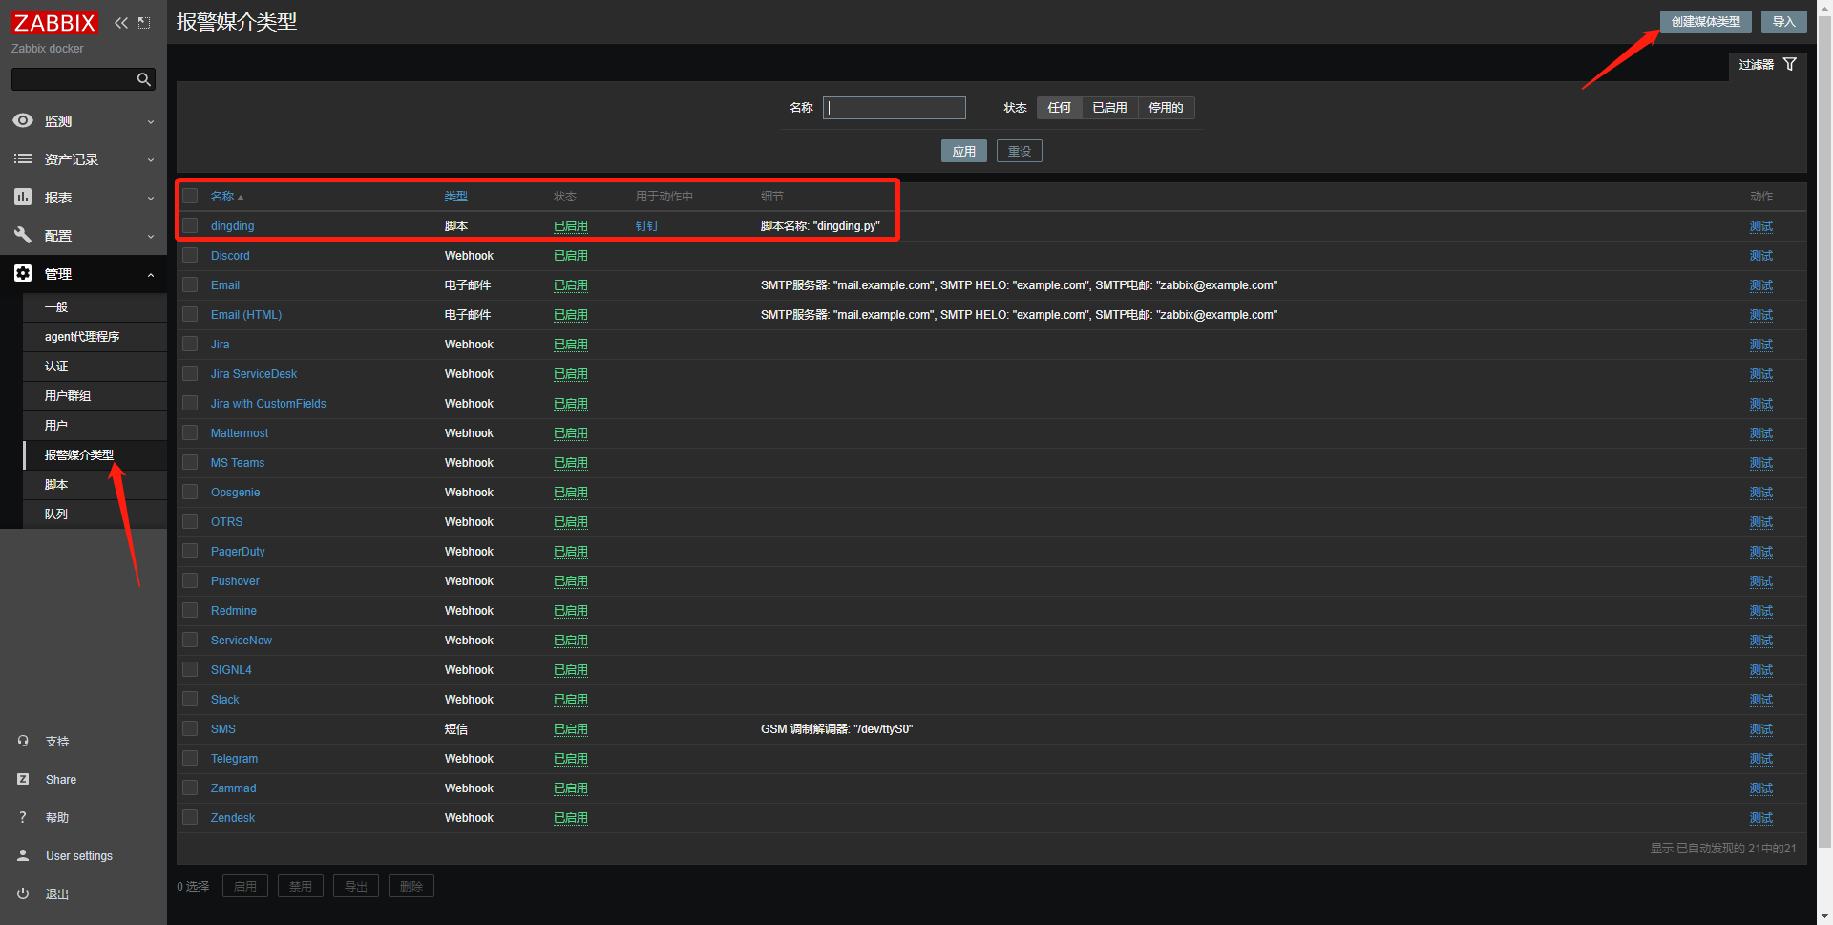Open the 脚本 submenu item

point(95,485)
